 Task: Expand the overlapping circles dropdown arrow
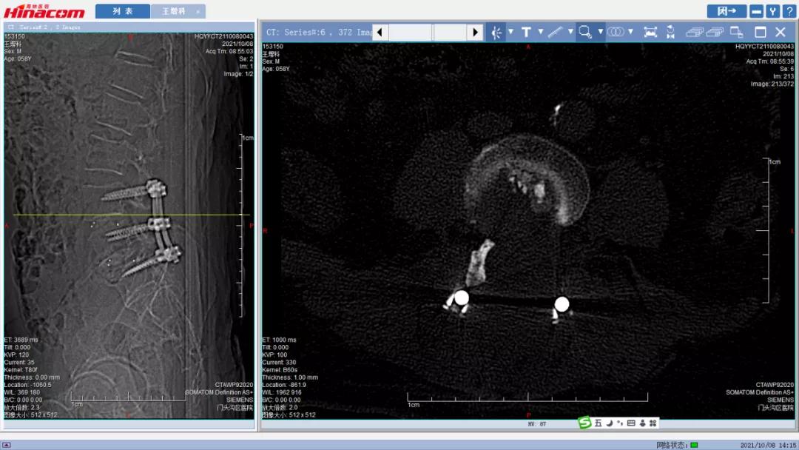tap(630, 32)
